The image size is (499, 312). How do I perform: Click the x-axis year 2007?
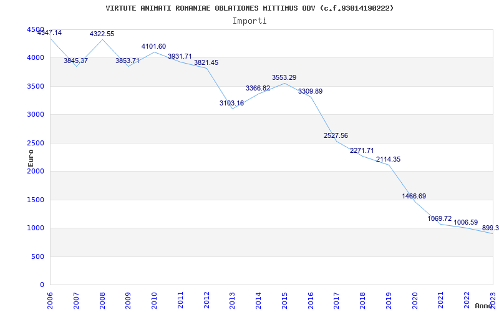(x=76, y=301)
